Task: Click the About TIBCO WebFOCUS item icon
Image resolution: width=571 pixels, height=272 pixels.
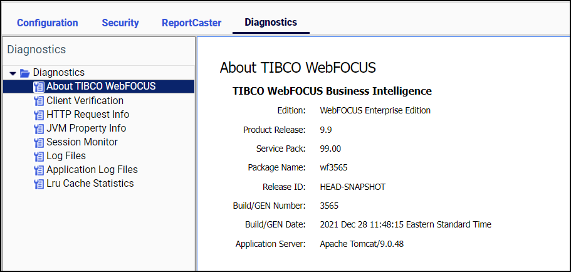Action: pos(39,86)
